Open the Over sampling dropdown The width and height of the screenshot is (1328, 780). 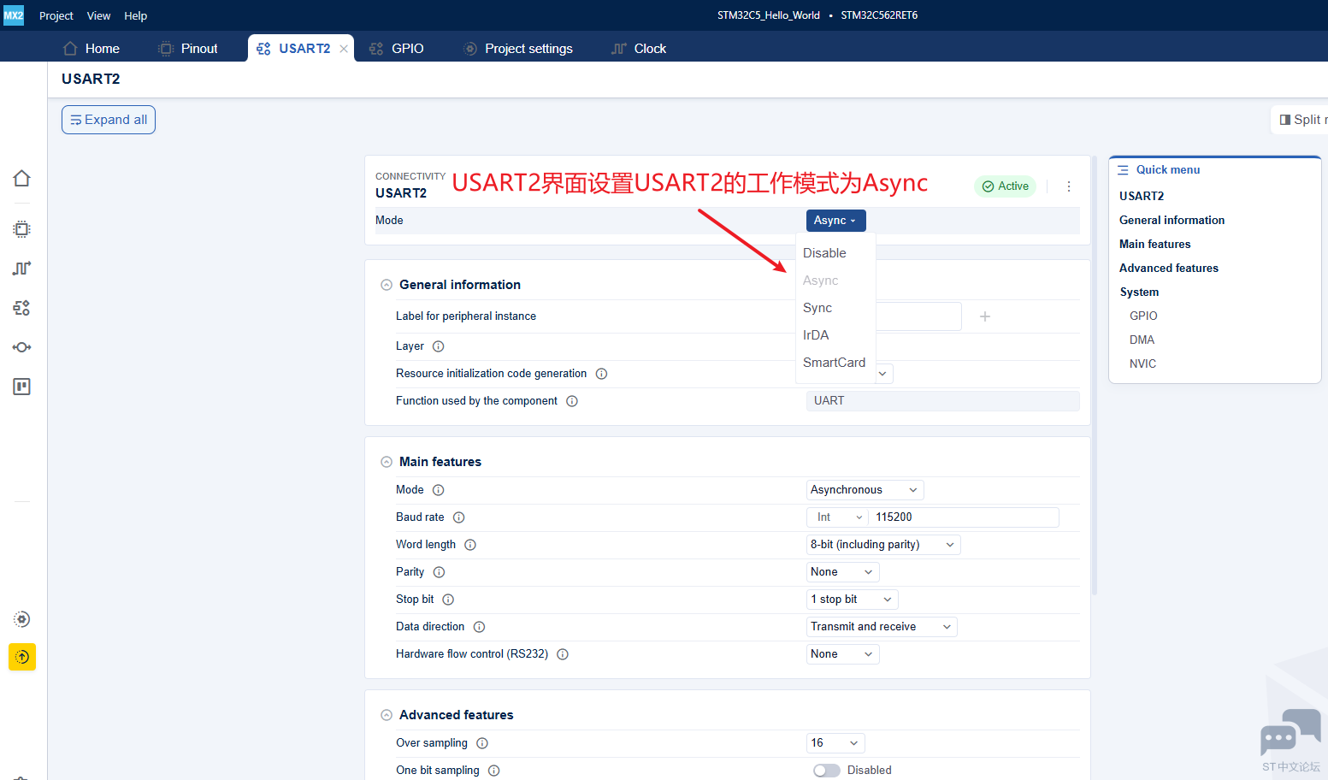(835, 743)
